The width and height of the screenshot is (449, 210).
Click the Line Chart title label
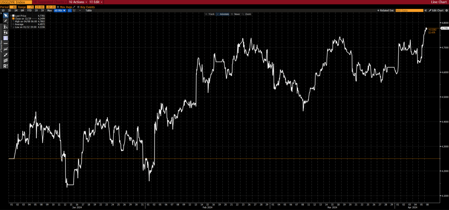(439, 2)
